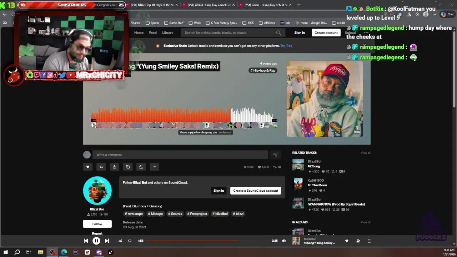The image size is (457, 257).
Task: Send the comment using the paper plane icon
Action: pos(275,155)
